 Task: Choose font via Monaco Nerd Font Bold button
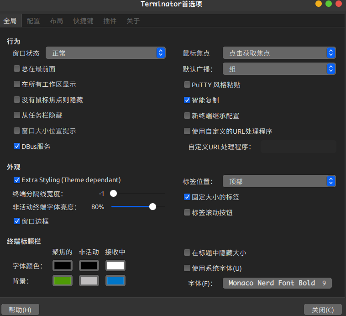coord(277,283)
